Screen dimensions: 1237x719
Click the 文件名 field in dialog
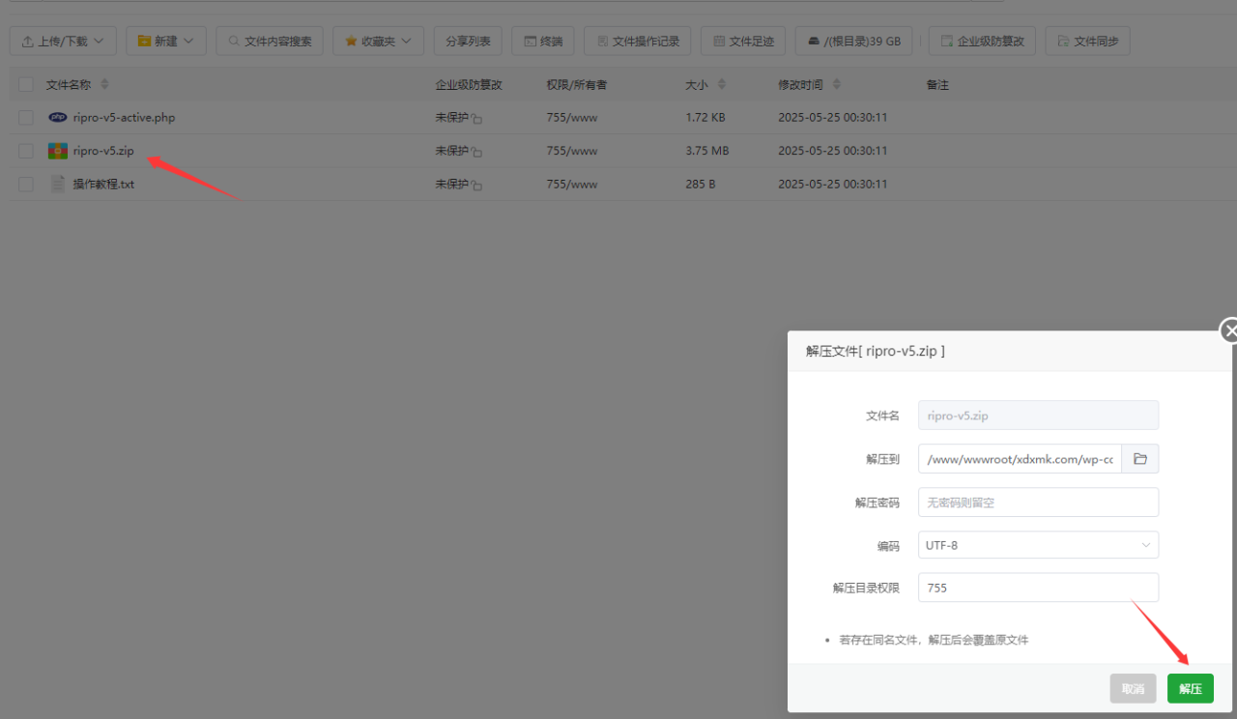(x=1038, y=416)
